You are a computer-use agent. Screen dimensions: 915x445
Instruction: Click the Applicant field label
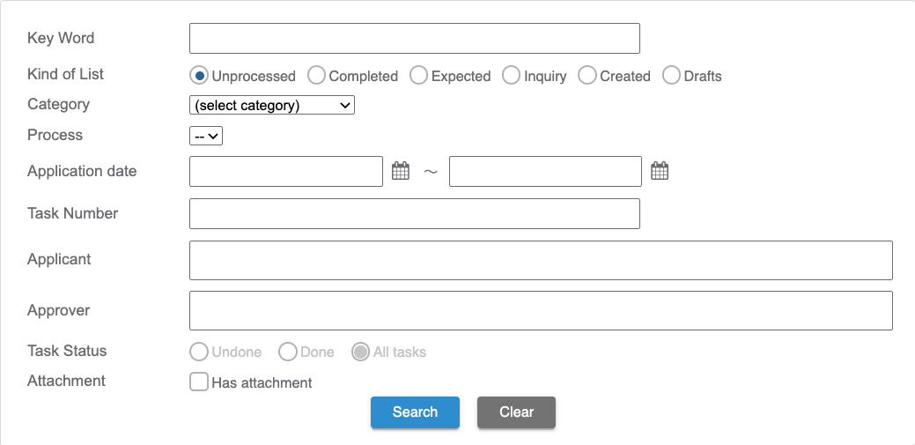click(x=59, y=259)
